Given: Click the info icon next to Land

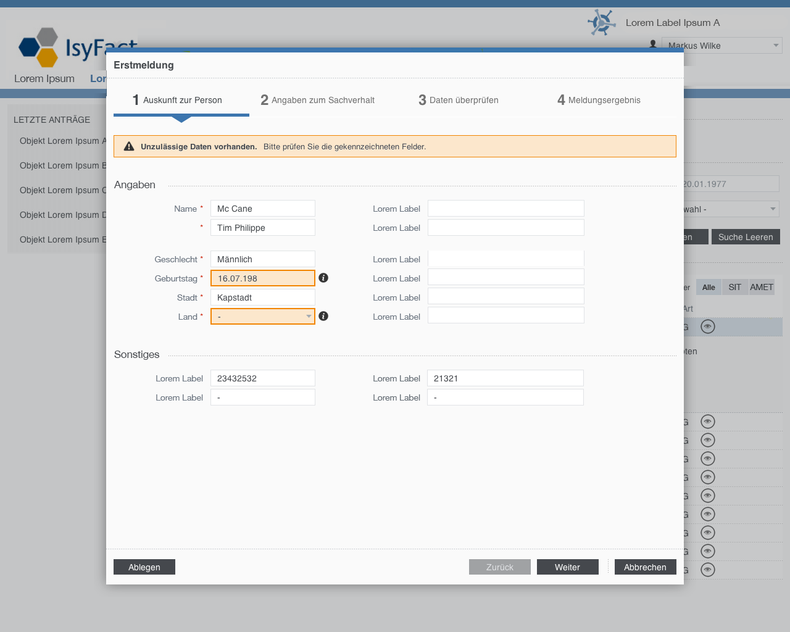Looking at the screenshot, I should [x=323, y=317].
